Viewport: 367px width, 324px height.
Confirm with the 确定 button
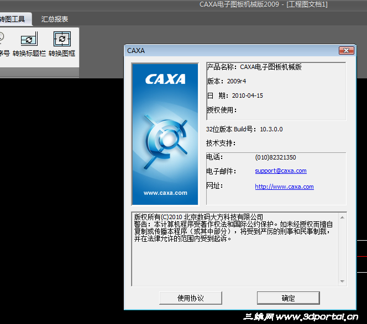coord(289,298)
